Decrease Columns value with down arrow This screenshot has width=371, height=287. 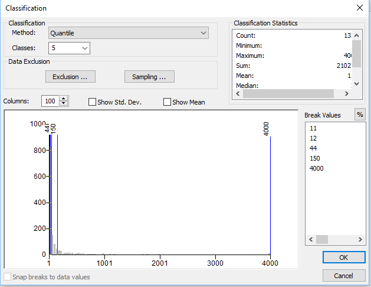[64, 104]
